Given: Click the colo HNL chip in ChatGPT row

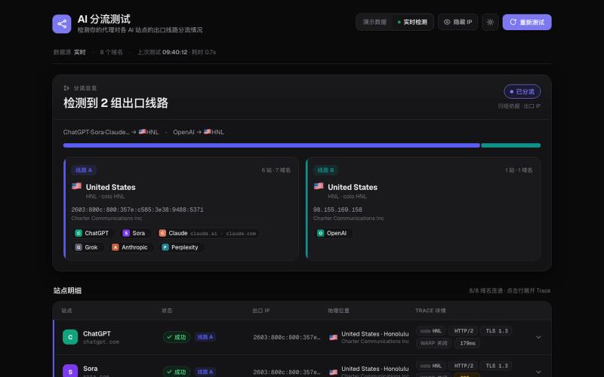Looking at the screenshot, I should (x=430, y=331).
